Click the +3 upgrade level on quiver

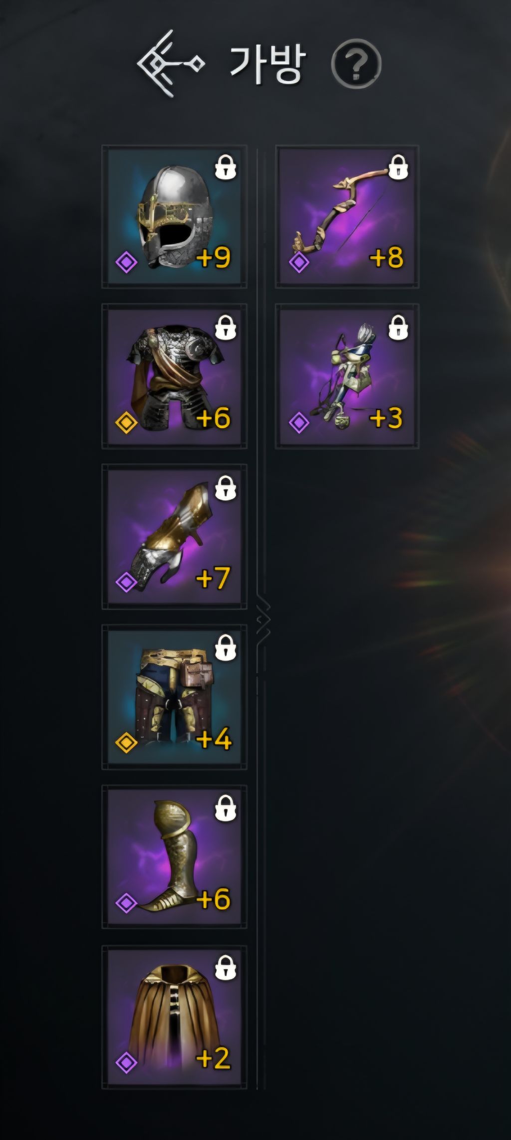(x=386, y=418)
